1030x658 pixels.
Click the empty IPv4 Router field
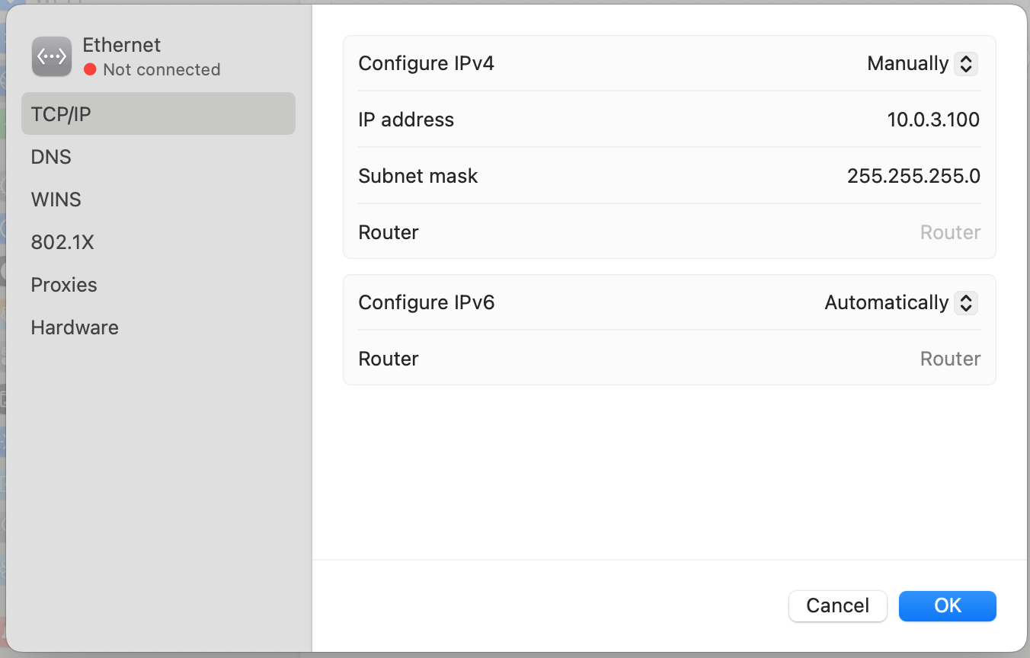tap(950, 232)
